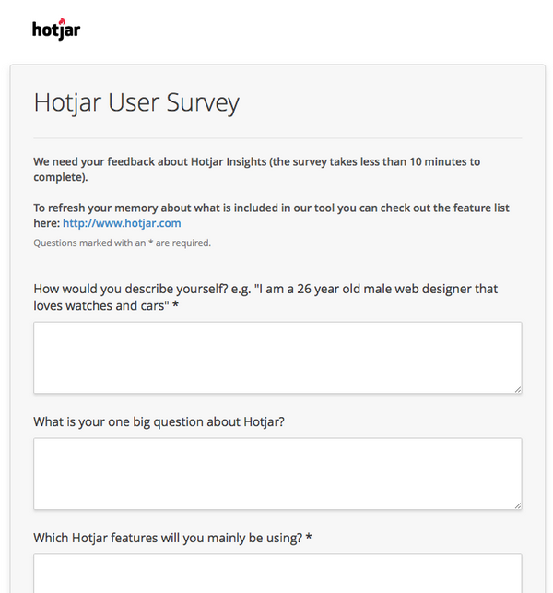The image size is (553, 593).
Task: Click the red flame on the Hotjar logo
Action: tap(63, 21)
